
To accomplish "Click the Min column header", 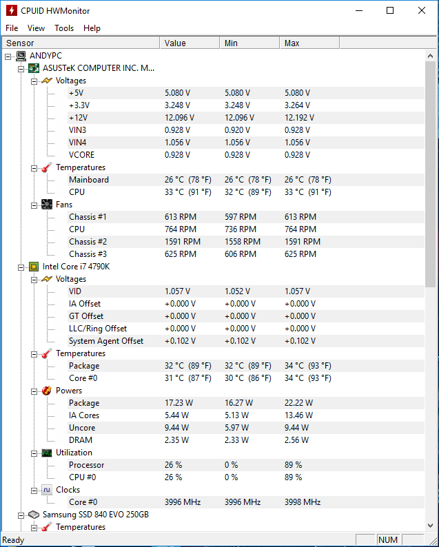I will 250,43.
